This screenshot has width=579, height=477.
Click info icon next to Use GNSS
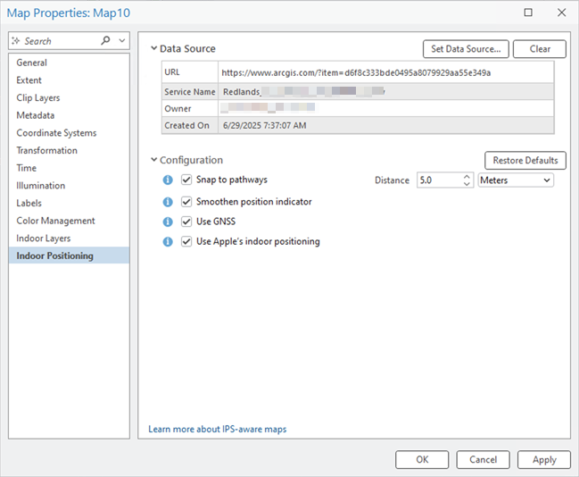[168, 222]
